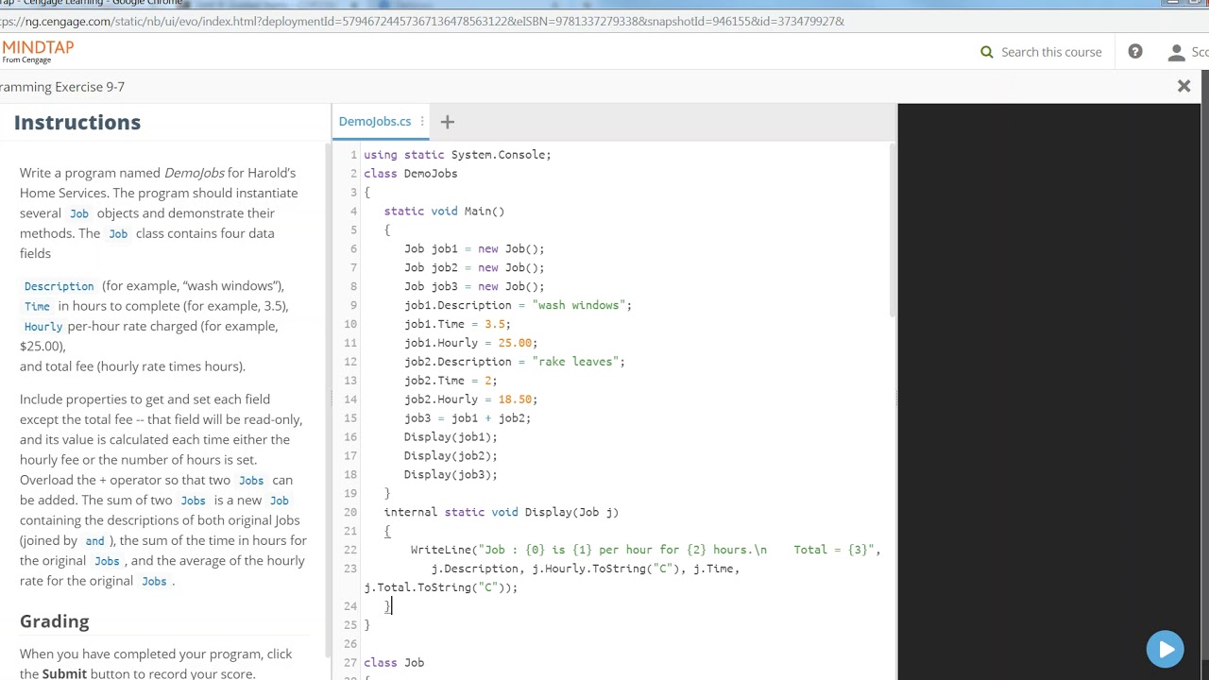Click the user profile icon

[x=1176, y=53]
